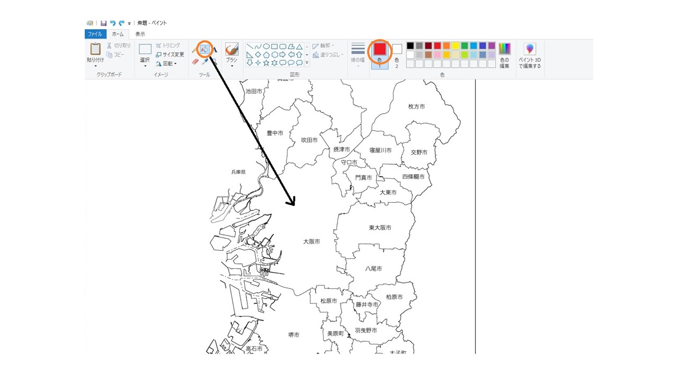Image resolution: width=678 pixels, height=381 pixels.
Task: Click 豊中市 label on the map
Action: 275,133
